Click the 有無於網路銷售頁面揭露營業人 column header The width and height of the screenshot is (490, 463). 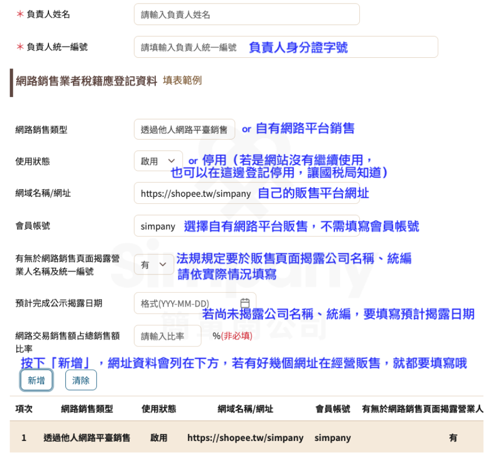[422, 409]
